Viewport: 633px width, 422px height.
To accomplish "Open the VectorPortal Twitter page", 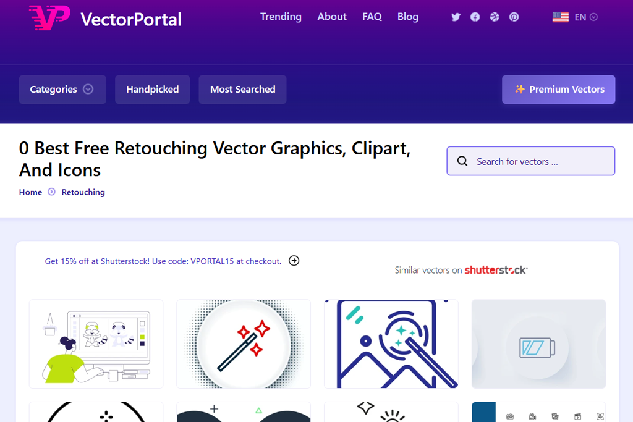I will (x=456, y=17).
